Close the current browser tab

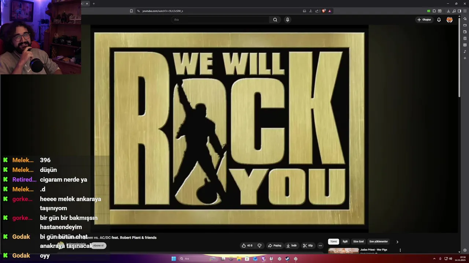pos(87,4)
